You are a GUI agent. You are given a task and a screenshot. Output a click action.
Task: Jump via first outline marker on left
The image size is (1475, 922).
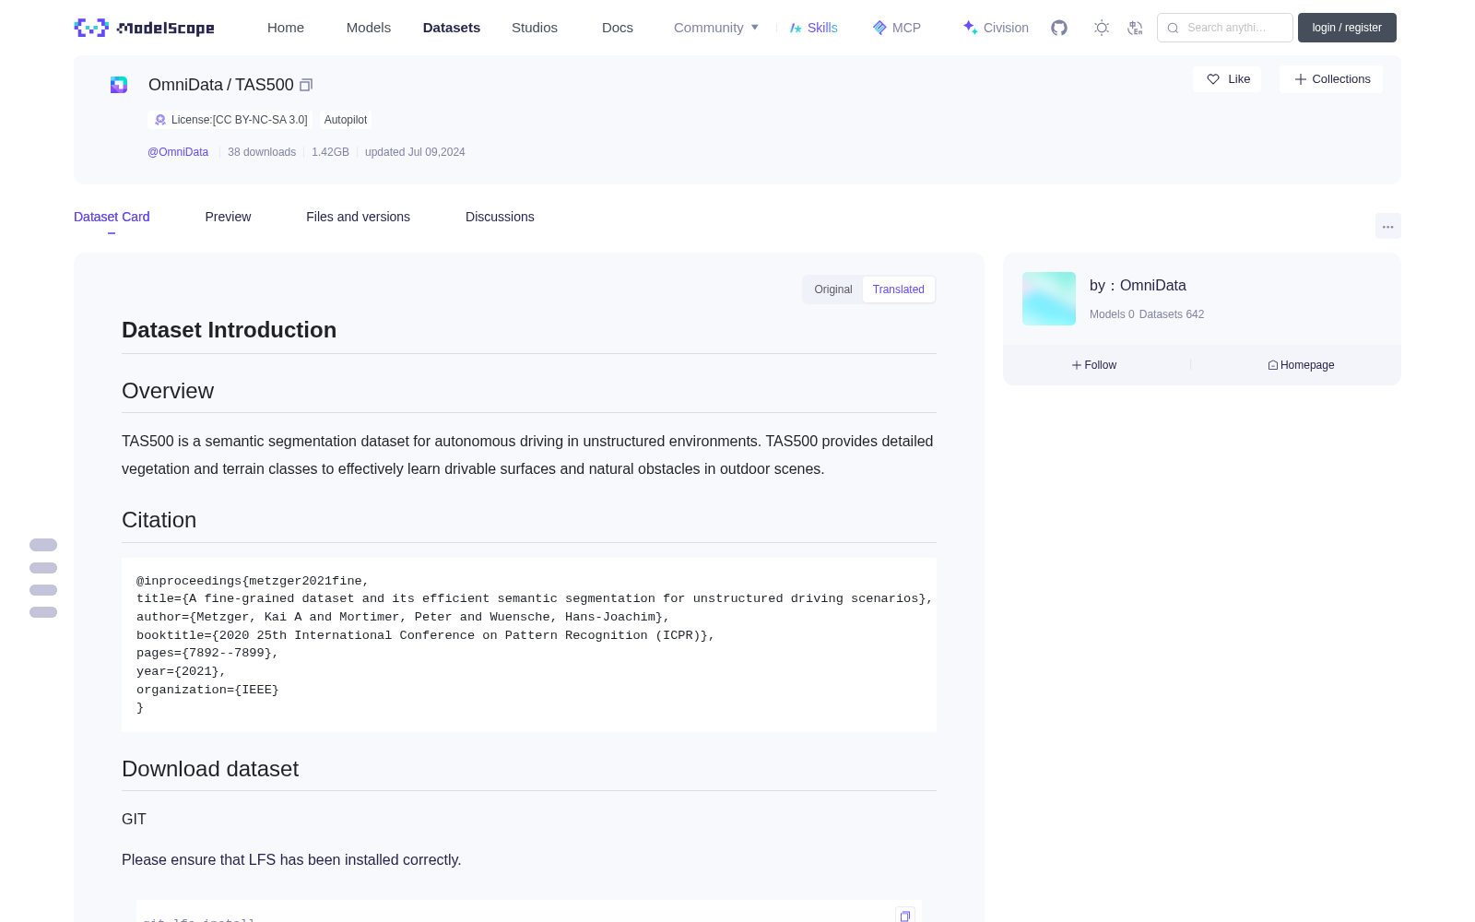tap(43, 545)
